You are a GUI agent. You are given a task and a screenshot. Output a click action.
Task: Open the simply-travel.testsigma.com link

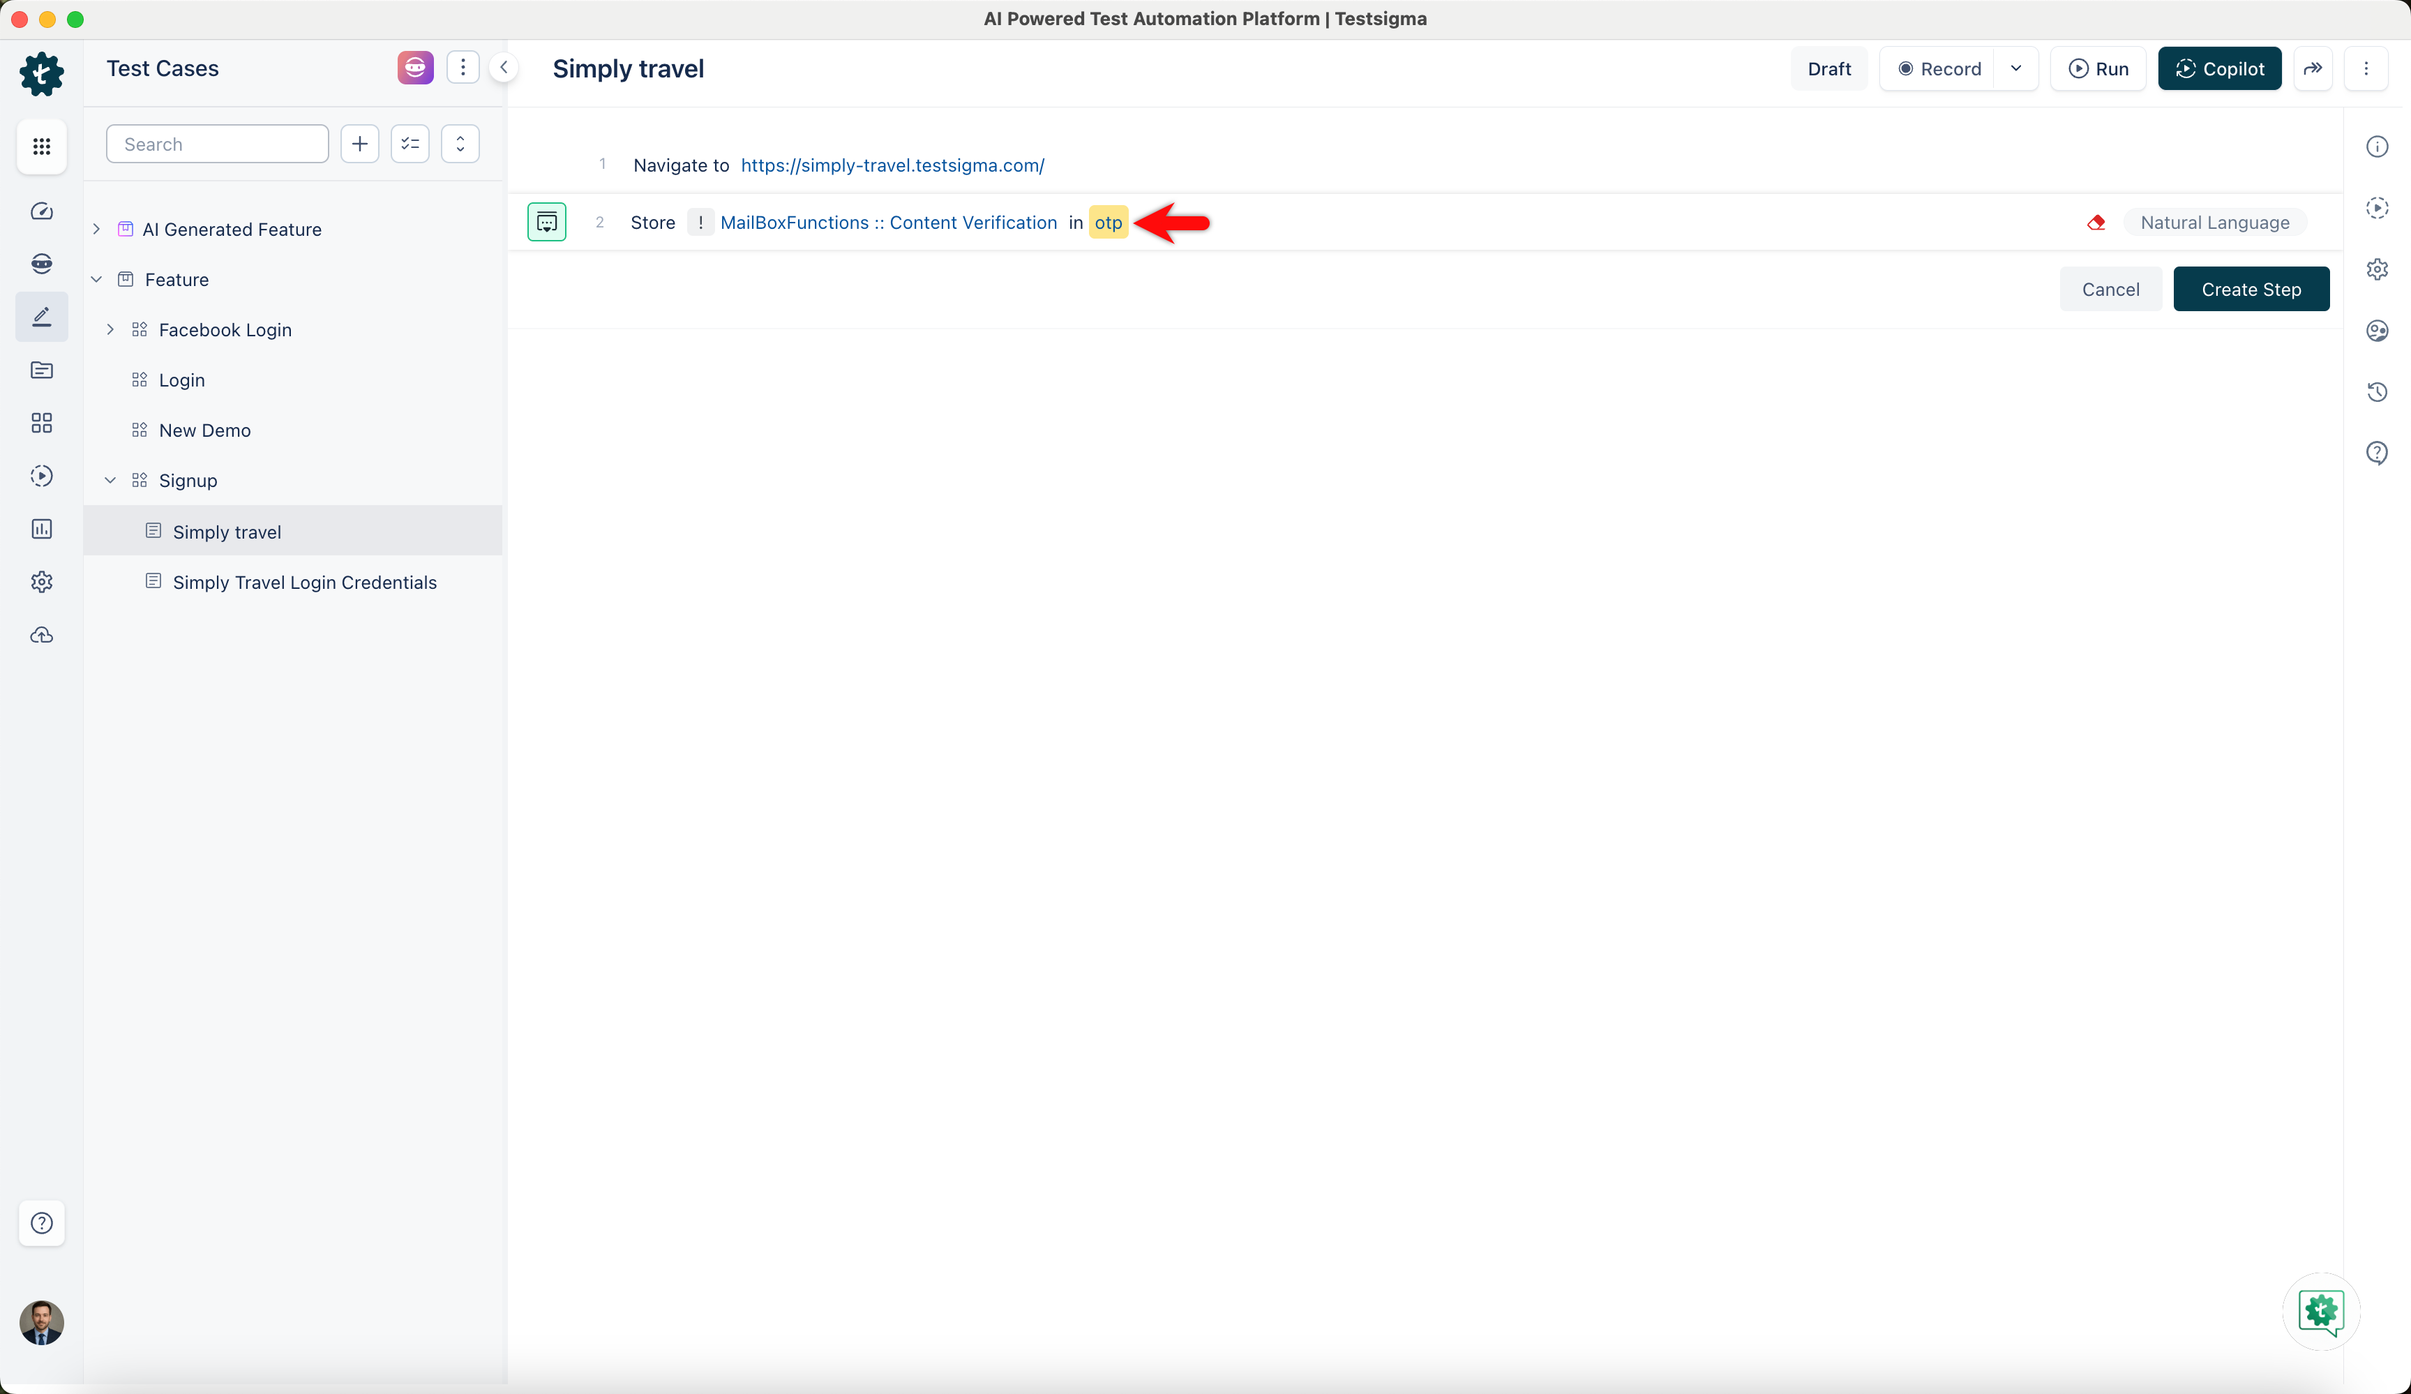coord(893,165)
